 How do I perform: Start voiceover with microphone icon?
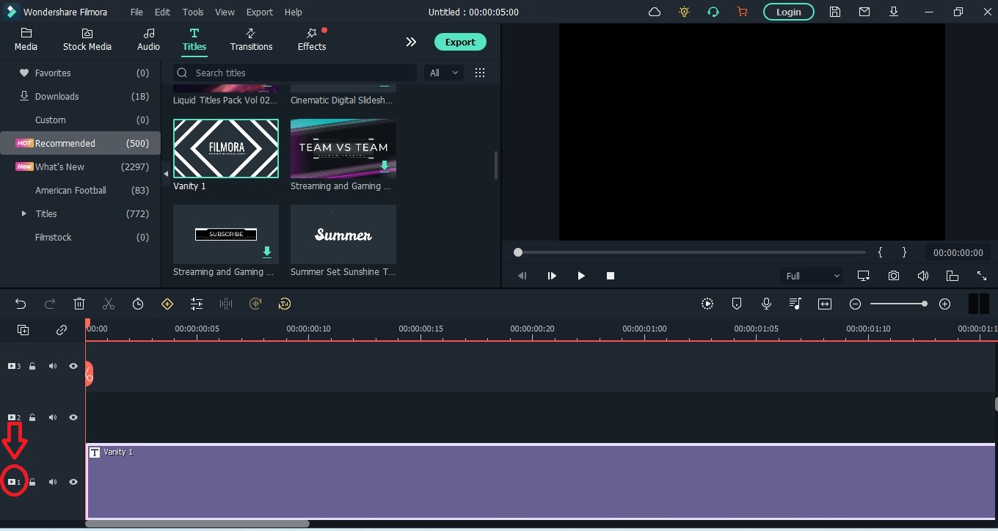766,304
